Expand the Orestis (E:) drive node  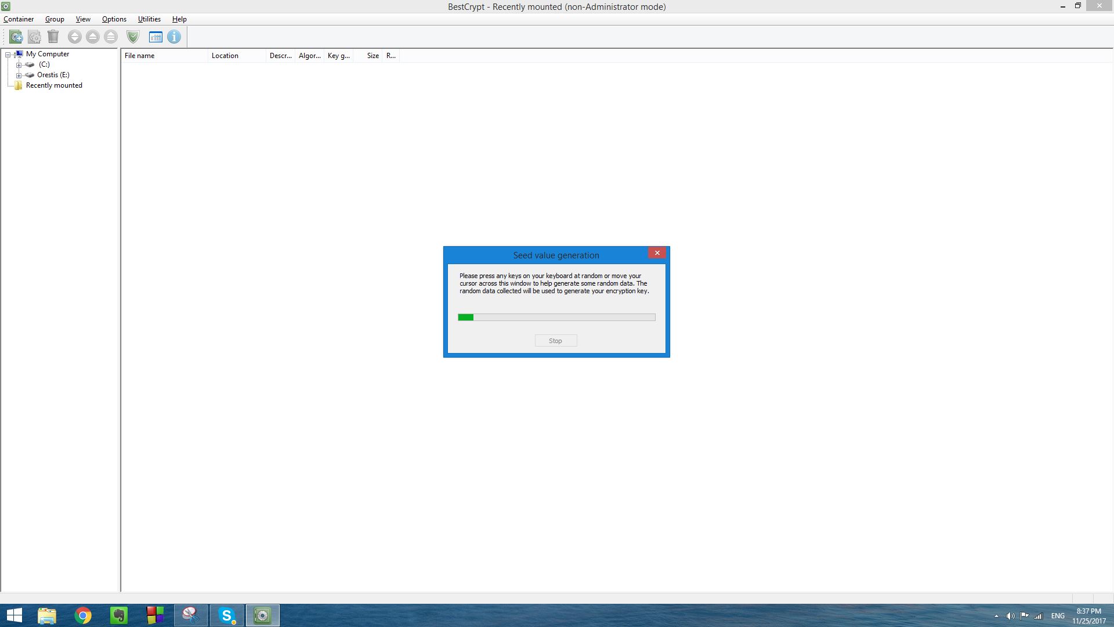[x=19, y=75]
